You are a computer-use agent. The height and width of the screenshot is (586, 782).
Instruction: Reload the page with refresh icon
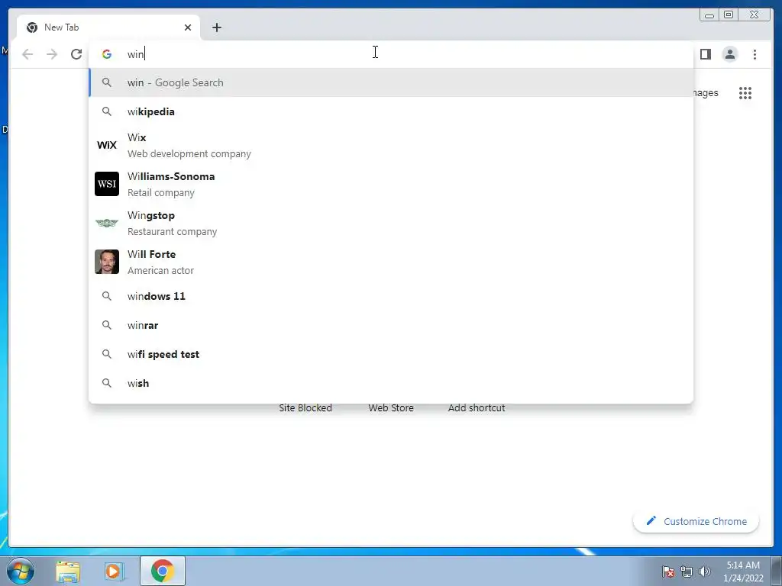point(76,54)
